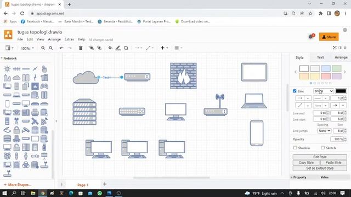The width and height of the screenshot is (351, 197).
Task: Open the Help menu
Action: [x=82, y=39]
